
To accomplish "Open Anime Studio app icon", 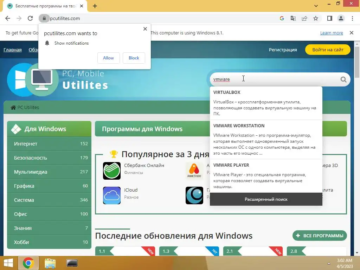I will point(194,171).
